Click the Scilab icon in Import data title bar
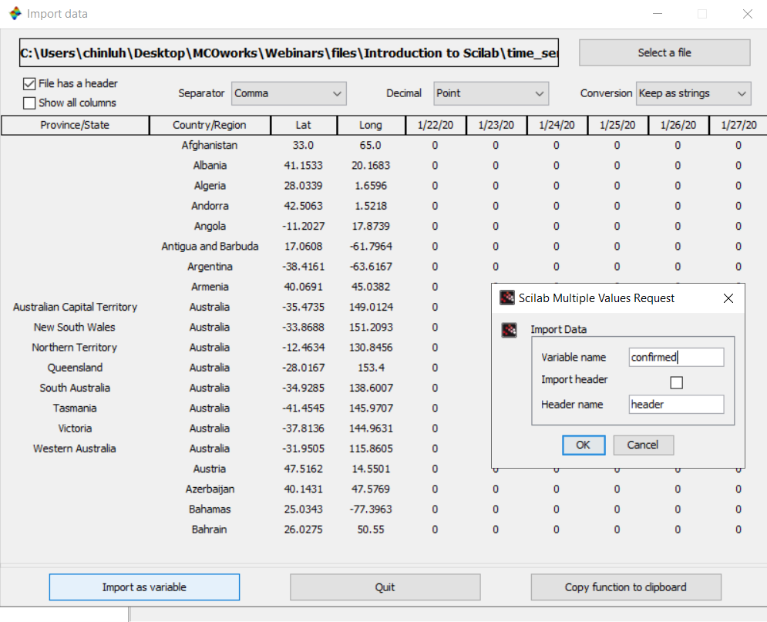767x622 pixels. pyautogui.click(x=15, y=13)
